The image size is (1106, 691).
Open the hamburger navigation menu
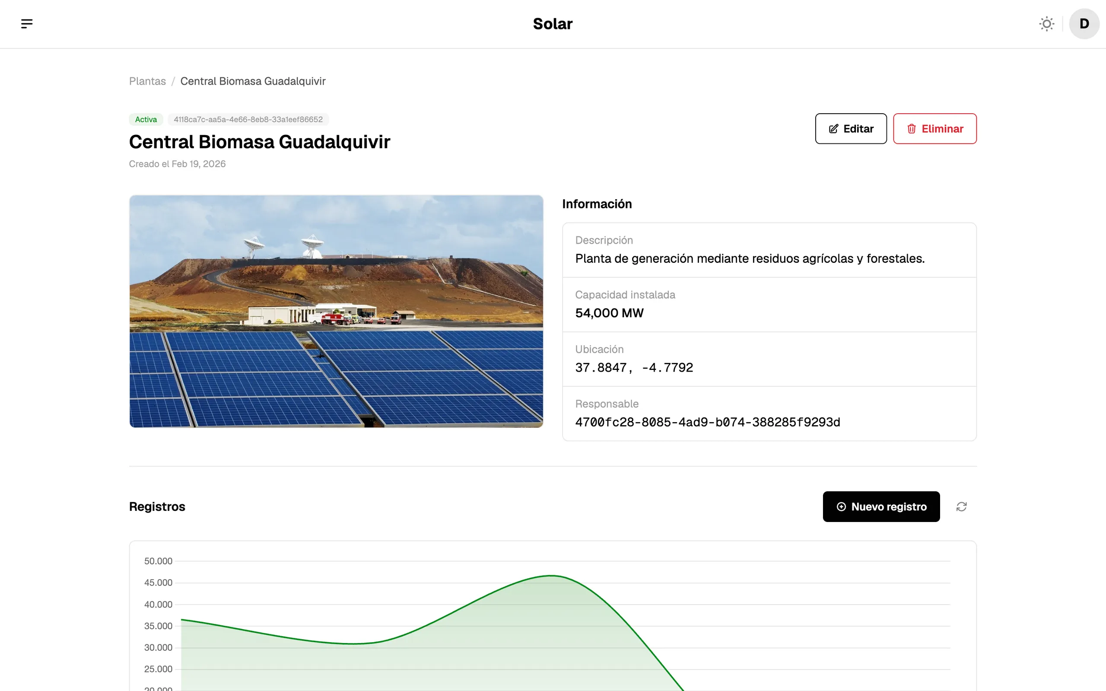click(x=27, y=24)
